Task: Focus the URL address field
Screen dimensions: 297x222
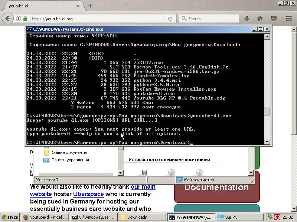Action: [98, 19]
